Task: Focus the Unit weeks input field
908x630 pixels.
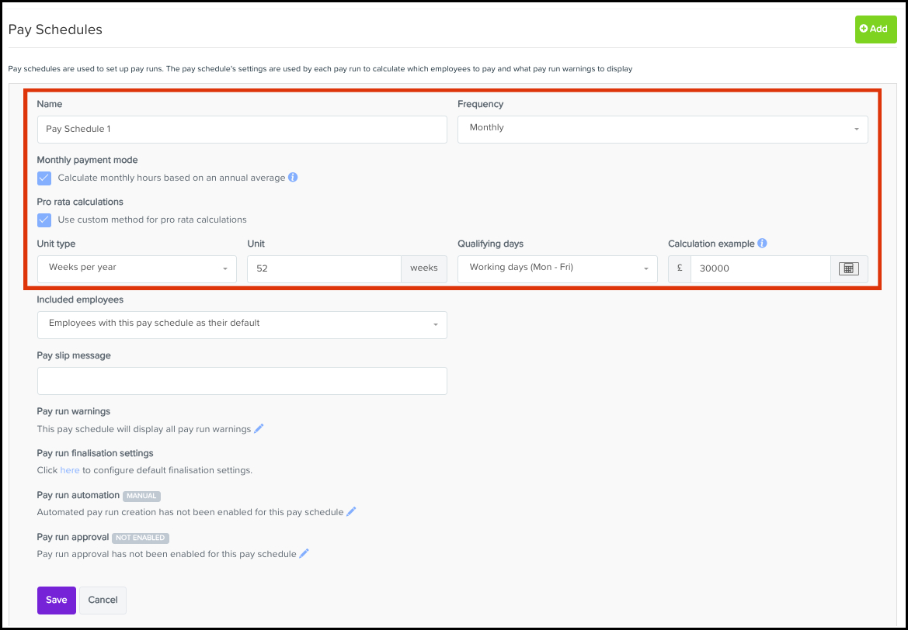Action: click(x=324, y=268)
